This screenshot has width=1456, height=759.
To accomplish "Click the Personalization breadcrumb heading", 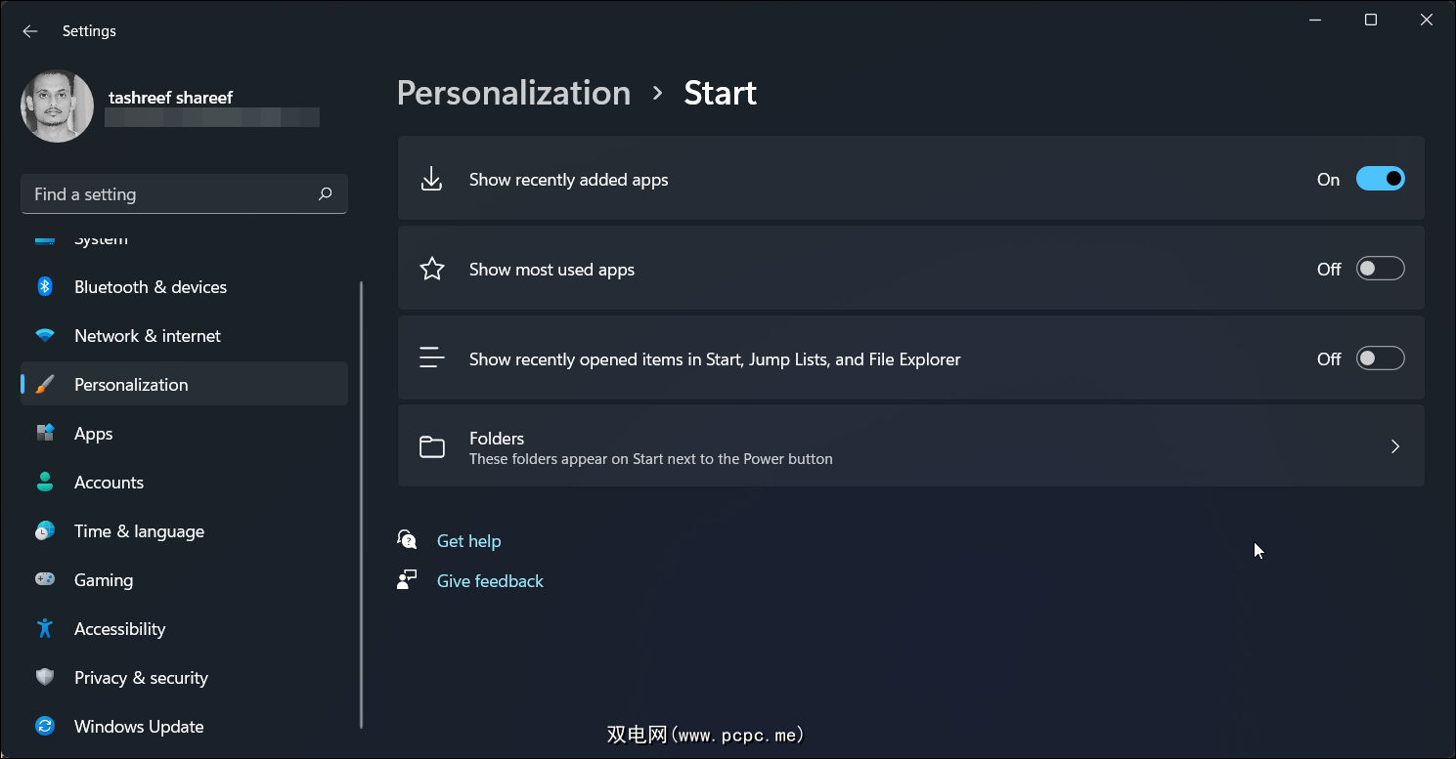I will (x=513, y=93).
